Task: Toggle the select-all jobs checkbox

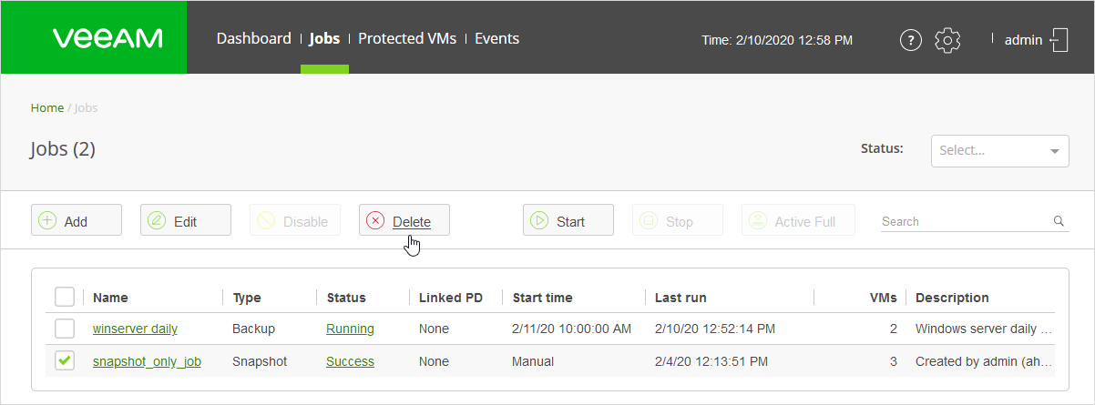Action: (65, 298)
